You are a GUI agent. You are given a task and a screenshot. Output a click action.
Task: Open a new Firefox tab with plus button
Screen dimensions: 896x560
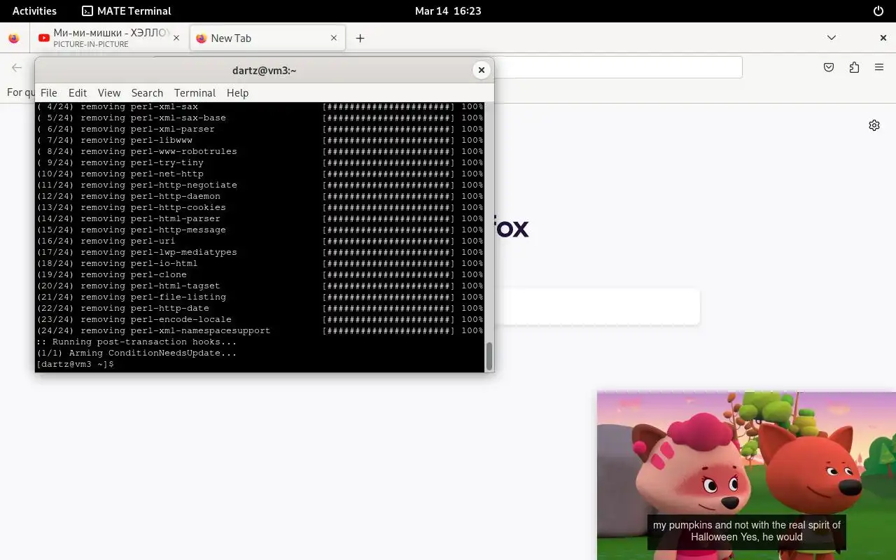360,38
